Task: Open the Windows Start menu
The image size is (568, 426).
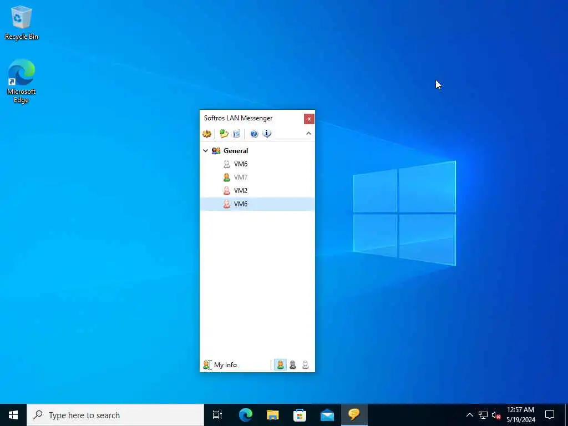Action: (x=13, y=415)
